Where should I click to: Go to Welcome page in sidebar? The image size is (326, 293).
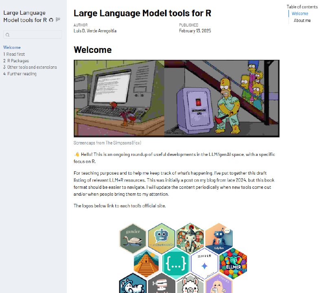coord(12,47)
